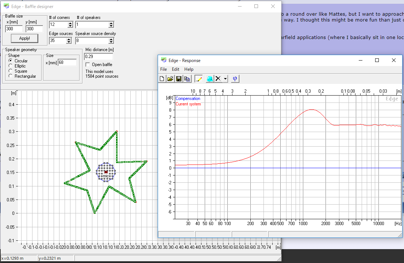Decrease the number of speakers
Image resolution: width=404 pixels, height=263 pixels.
click(111, 26)
